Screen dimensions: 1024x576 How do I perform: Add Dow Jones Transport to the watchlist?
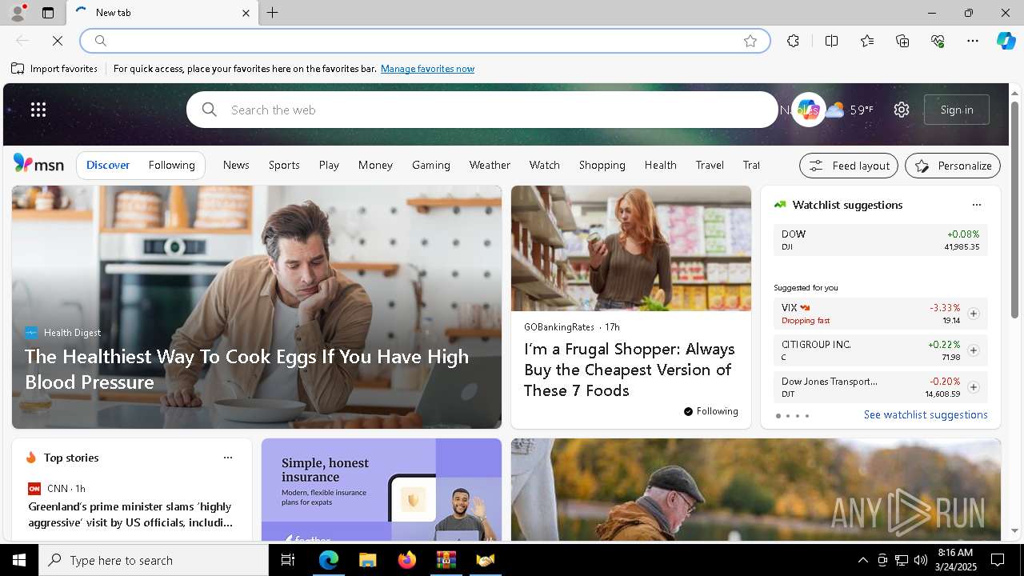coord(973,387)
